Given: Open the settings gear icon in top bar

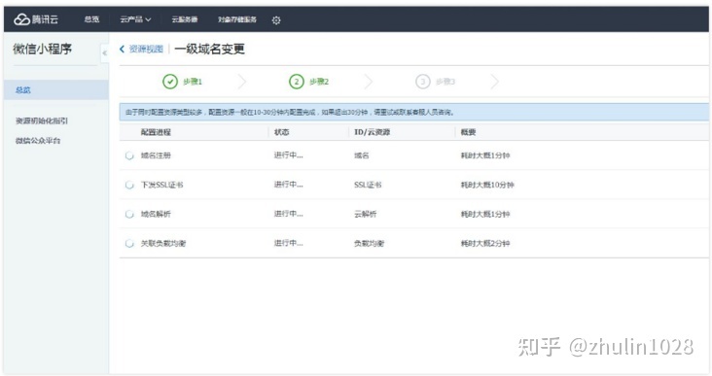Looking at the screenshot, I should coord(276,20).
